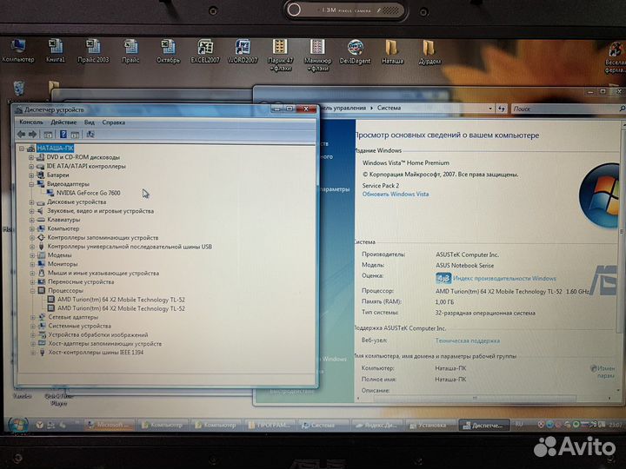The image size is (626, 469).
Task: Click the Обновить Windows Vista link
Action: point(396,195)
